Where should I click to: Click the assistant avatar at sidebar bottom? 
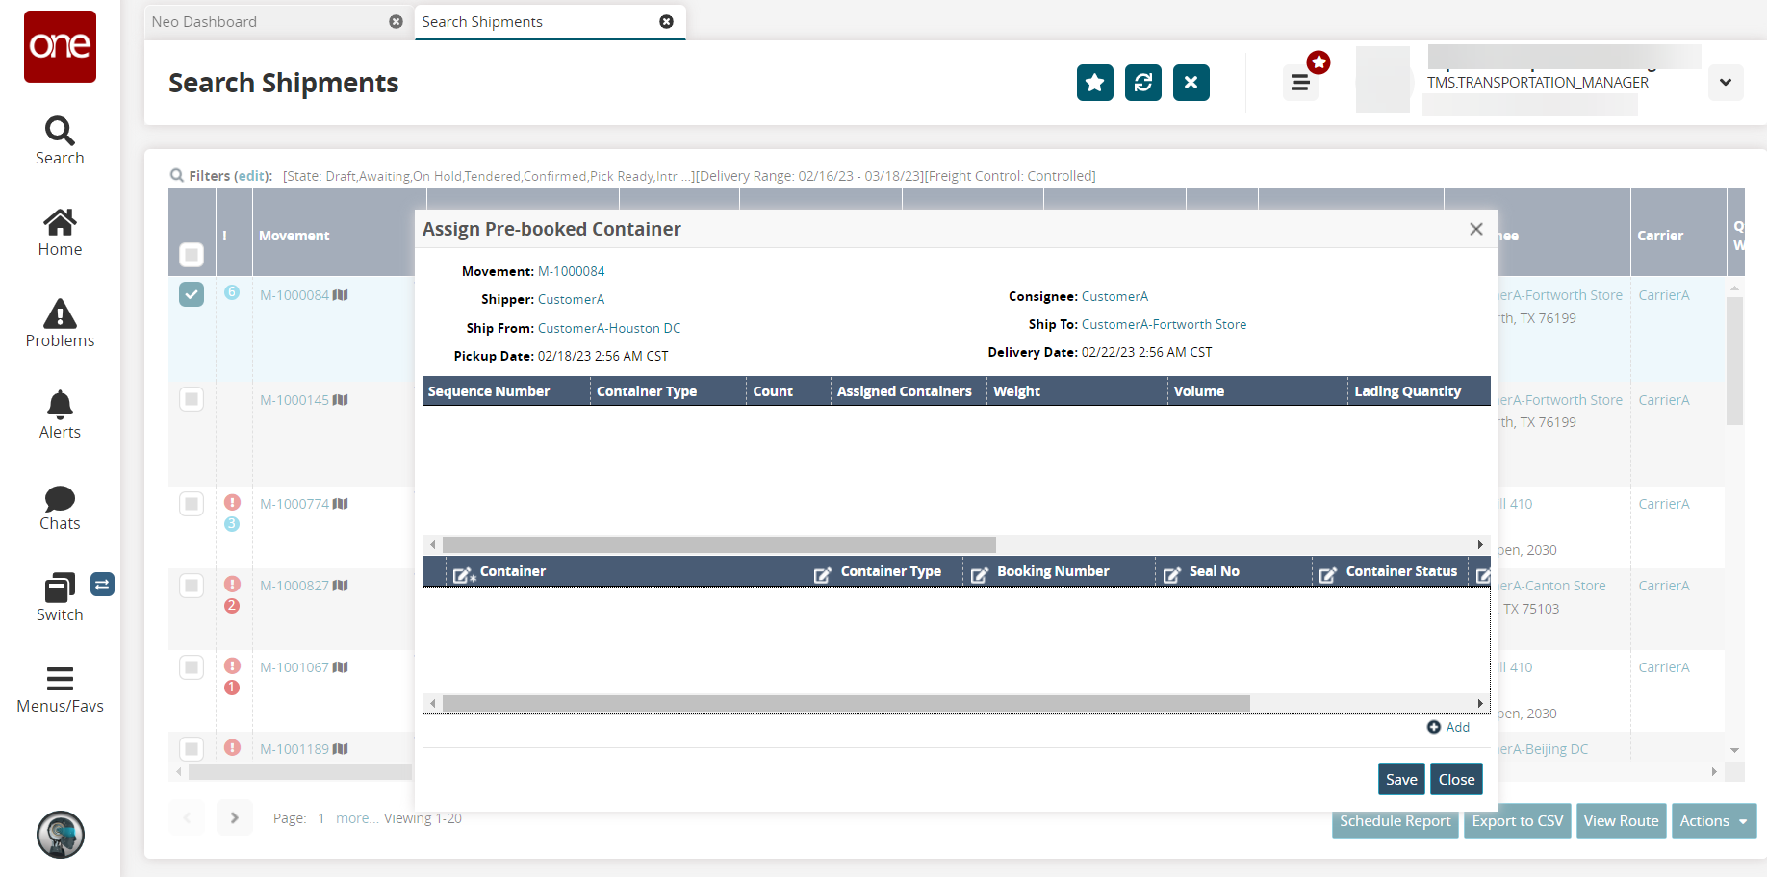61,835
